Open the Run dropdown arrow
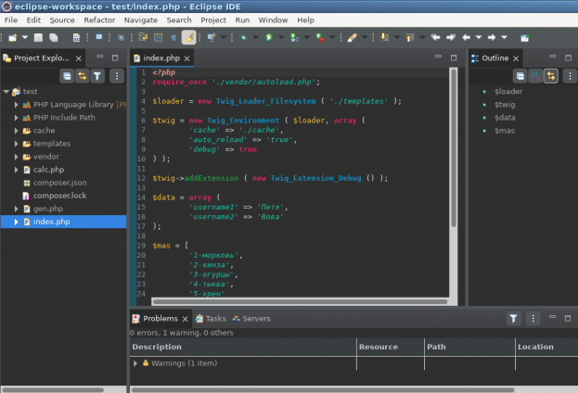Image resolution: width=578 pixels, height=393 pixels. [x=281, y=38]
